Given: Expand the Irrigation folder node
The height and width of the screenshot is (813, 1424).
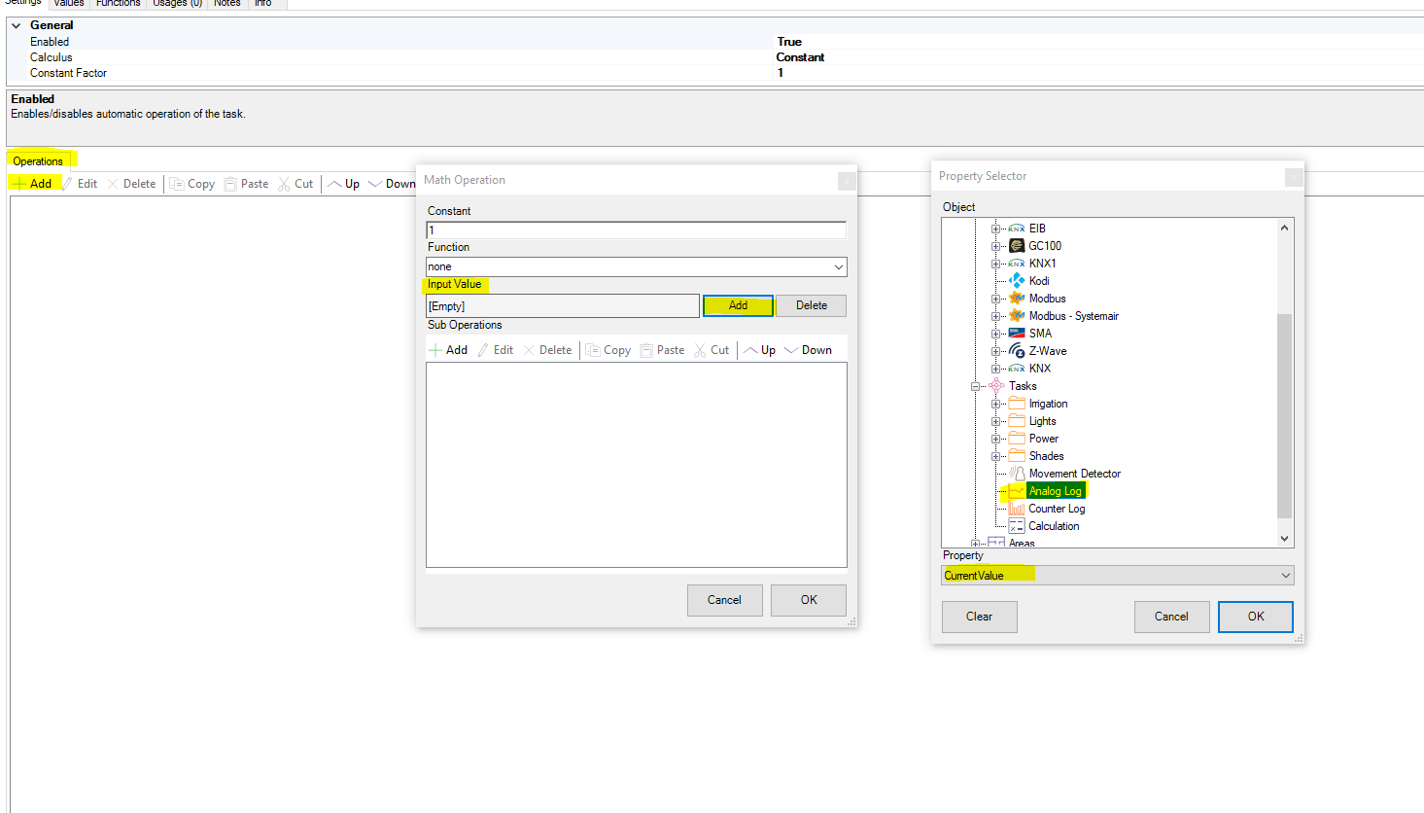Looking at the screenshot, I should point(995,405).
